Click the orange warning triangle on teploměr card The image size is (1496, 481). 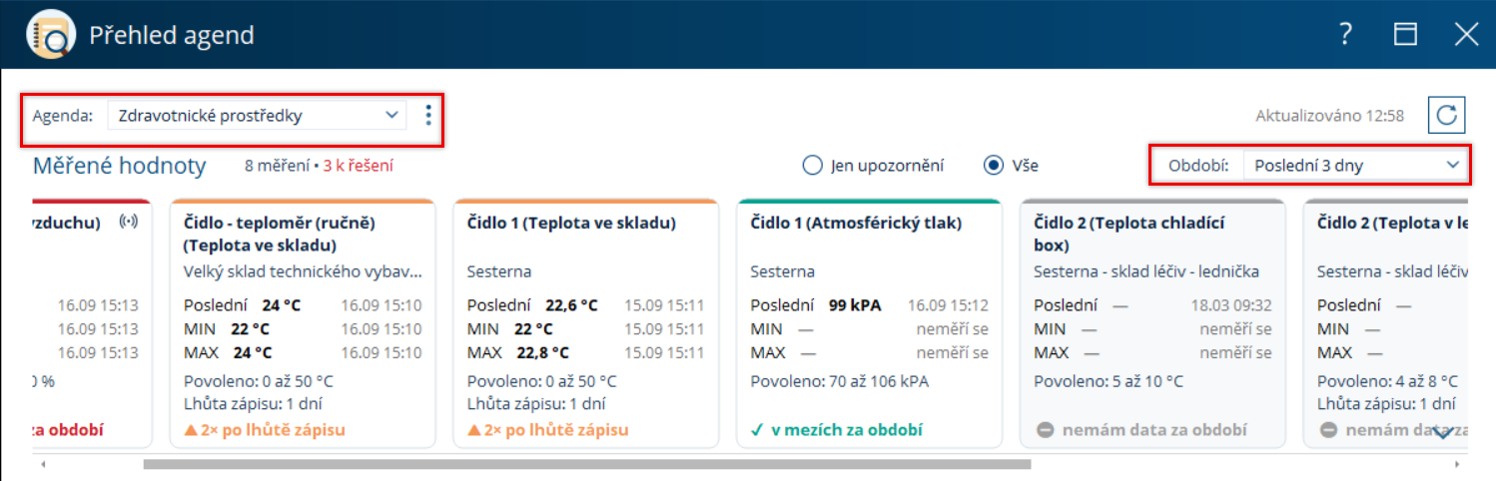click(x=192, y=430)
